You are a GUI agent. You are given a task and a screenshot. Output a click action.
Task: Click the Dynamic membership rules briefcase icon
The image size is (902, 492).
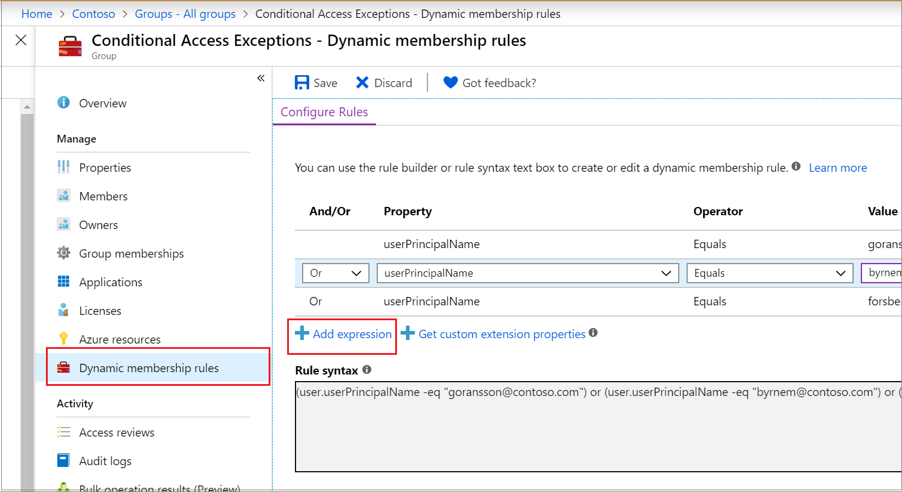[x=63, y=367]
